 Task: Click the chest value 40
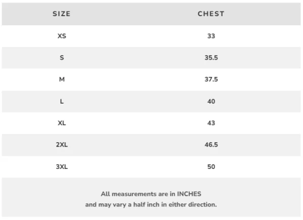(x=211, y=102)
